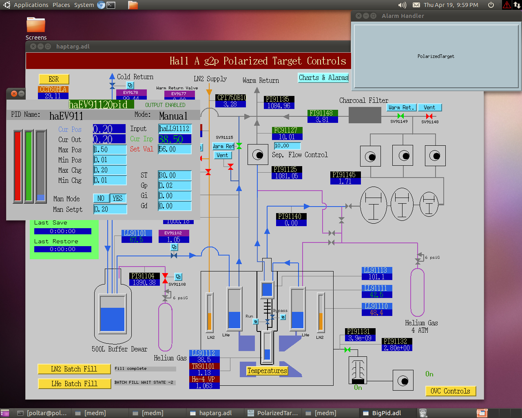Switch to PolarizedTar... taskbar window
Screen dimensions: 522x418
273,413
